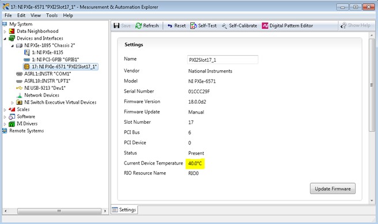Click the settings pane scroll up arrow
Screen dimensions: 378x224
[372, 36]
